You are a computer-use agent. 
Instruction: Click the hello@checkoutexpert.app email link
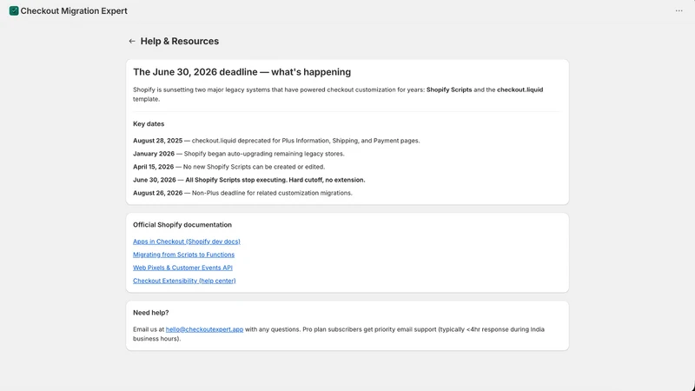[x=204, y=329]
